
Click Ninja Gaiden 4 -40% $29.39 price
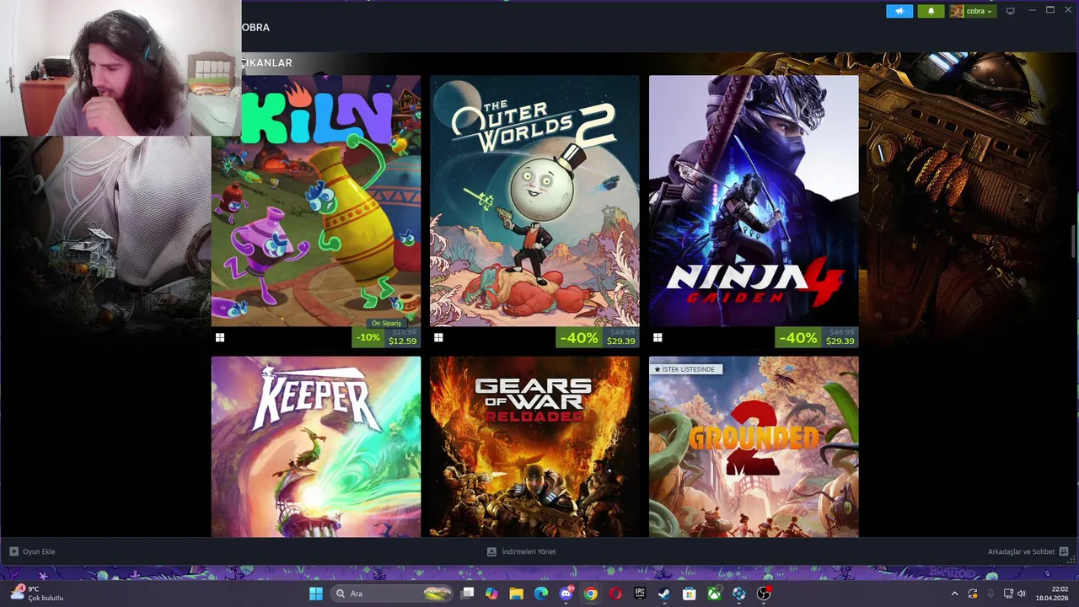(816, 338)
